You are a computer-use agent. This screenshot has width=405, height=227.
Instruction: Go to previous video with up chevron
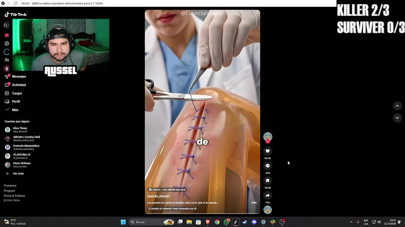point(397,106)
